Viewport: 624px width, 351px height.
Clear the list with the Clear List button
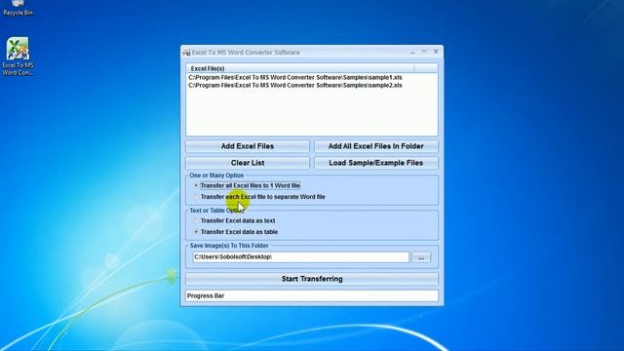click(x=247, y=163)
